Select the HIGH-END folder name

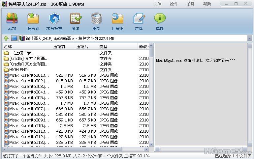18,70
